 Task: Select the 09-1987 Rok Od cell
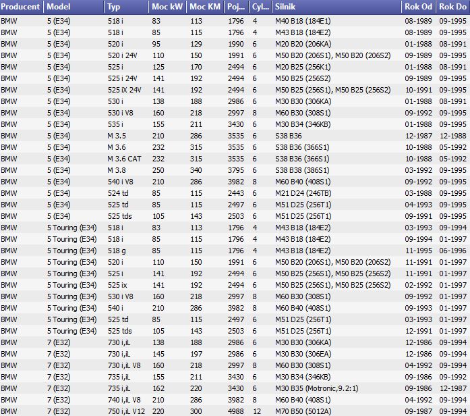[x=419, y=411]
